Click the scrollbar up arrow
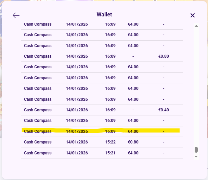Image resolution: width=208 pixels, height=180 pixels. pos(196,26)
